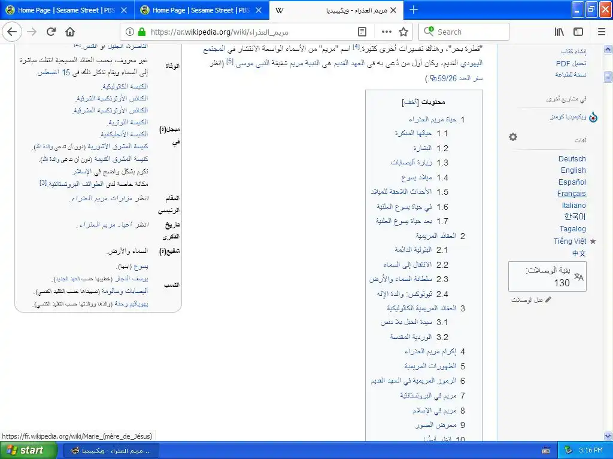Open the Italiano language link
The image size is (613, 459).
pos(574,206)
